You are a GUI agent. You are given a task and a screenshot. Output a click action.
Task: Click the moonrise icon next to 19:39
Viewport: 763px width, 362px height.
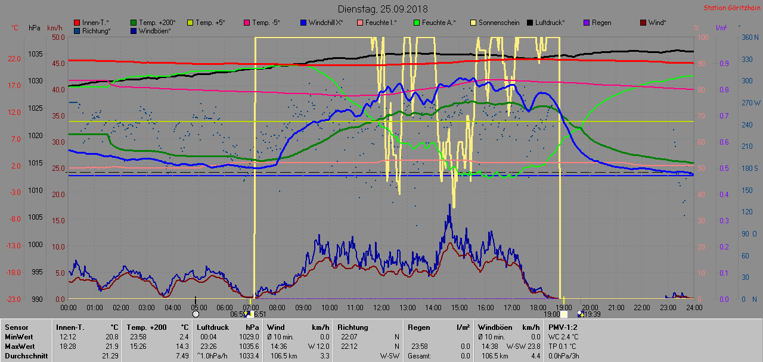click(580, 314)
